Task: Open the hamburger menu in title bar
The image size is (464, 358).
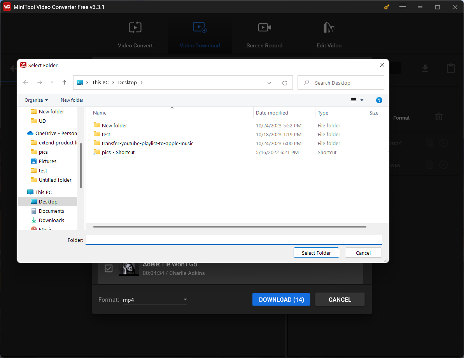Action: coord(403,7)
